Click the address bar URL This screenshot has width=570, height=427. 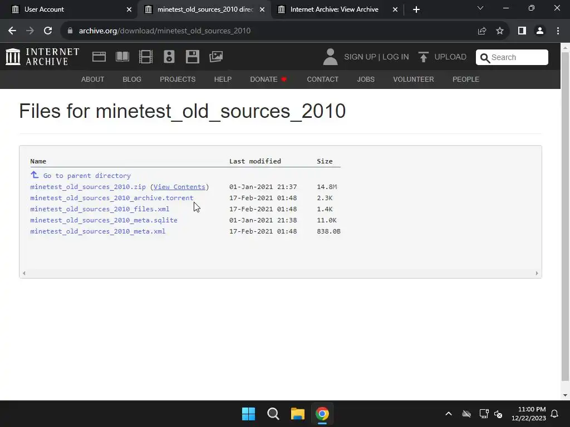(165, 31)
